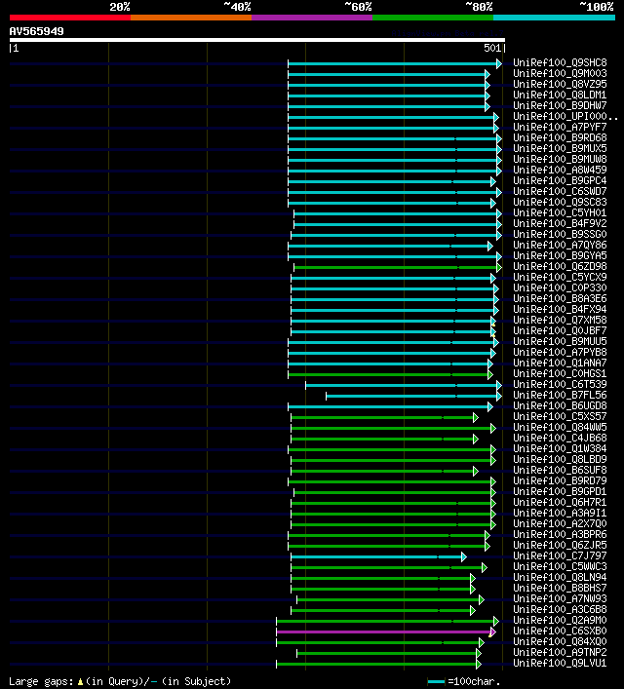Select the UniRef100_B9MUW8 label

pyautogui.click(x=560, y=160)
